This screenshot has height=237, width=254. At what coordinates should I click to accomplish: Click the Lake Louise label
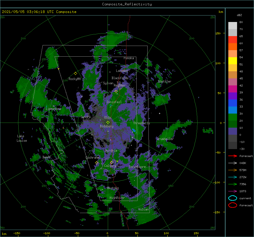(x=22, y=138)
